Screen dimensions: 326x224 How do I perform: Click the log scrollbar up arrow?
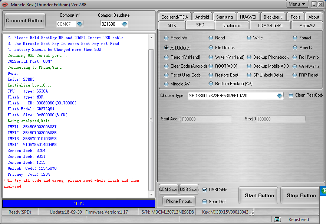(151, 38)
